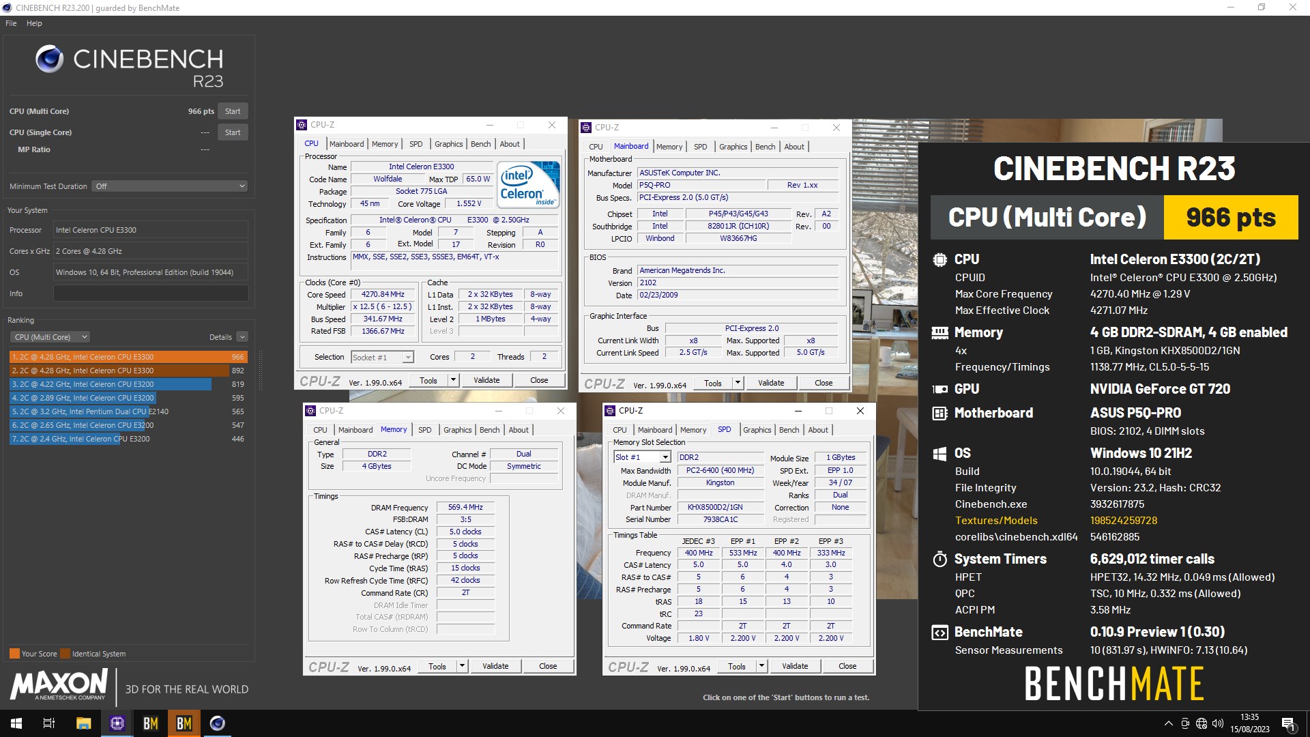Click the Intel Celeron inside badge
The width and height of the screenshot is (1310, 737).
[x=528, y=184]
